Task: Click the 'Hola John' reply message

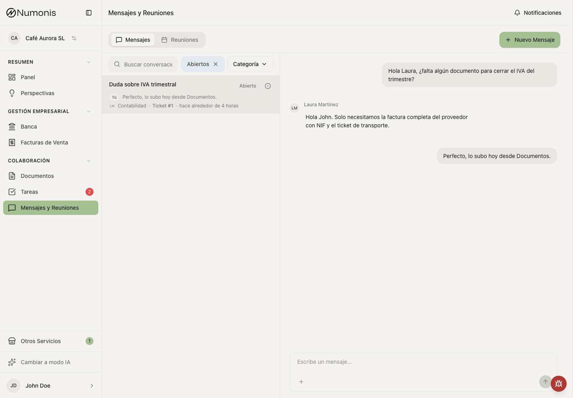Action: coord(387,121)
